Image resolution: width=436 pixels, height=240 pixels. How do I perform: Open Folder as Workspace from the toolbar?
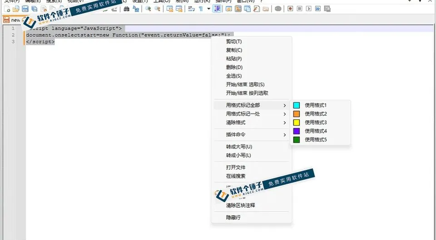[266, 9]
